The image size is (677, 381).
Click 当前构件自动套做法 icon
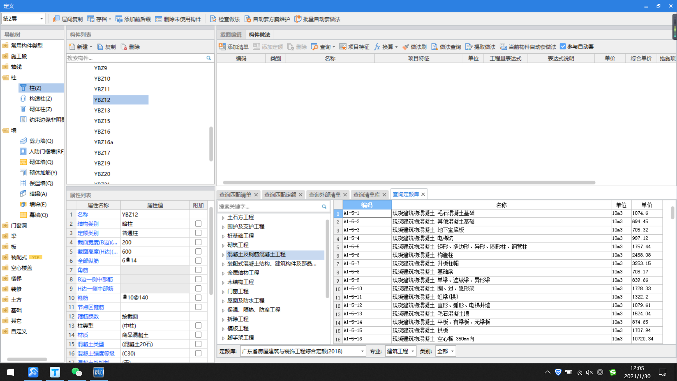click(x=503, y=47)
